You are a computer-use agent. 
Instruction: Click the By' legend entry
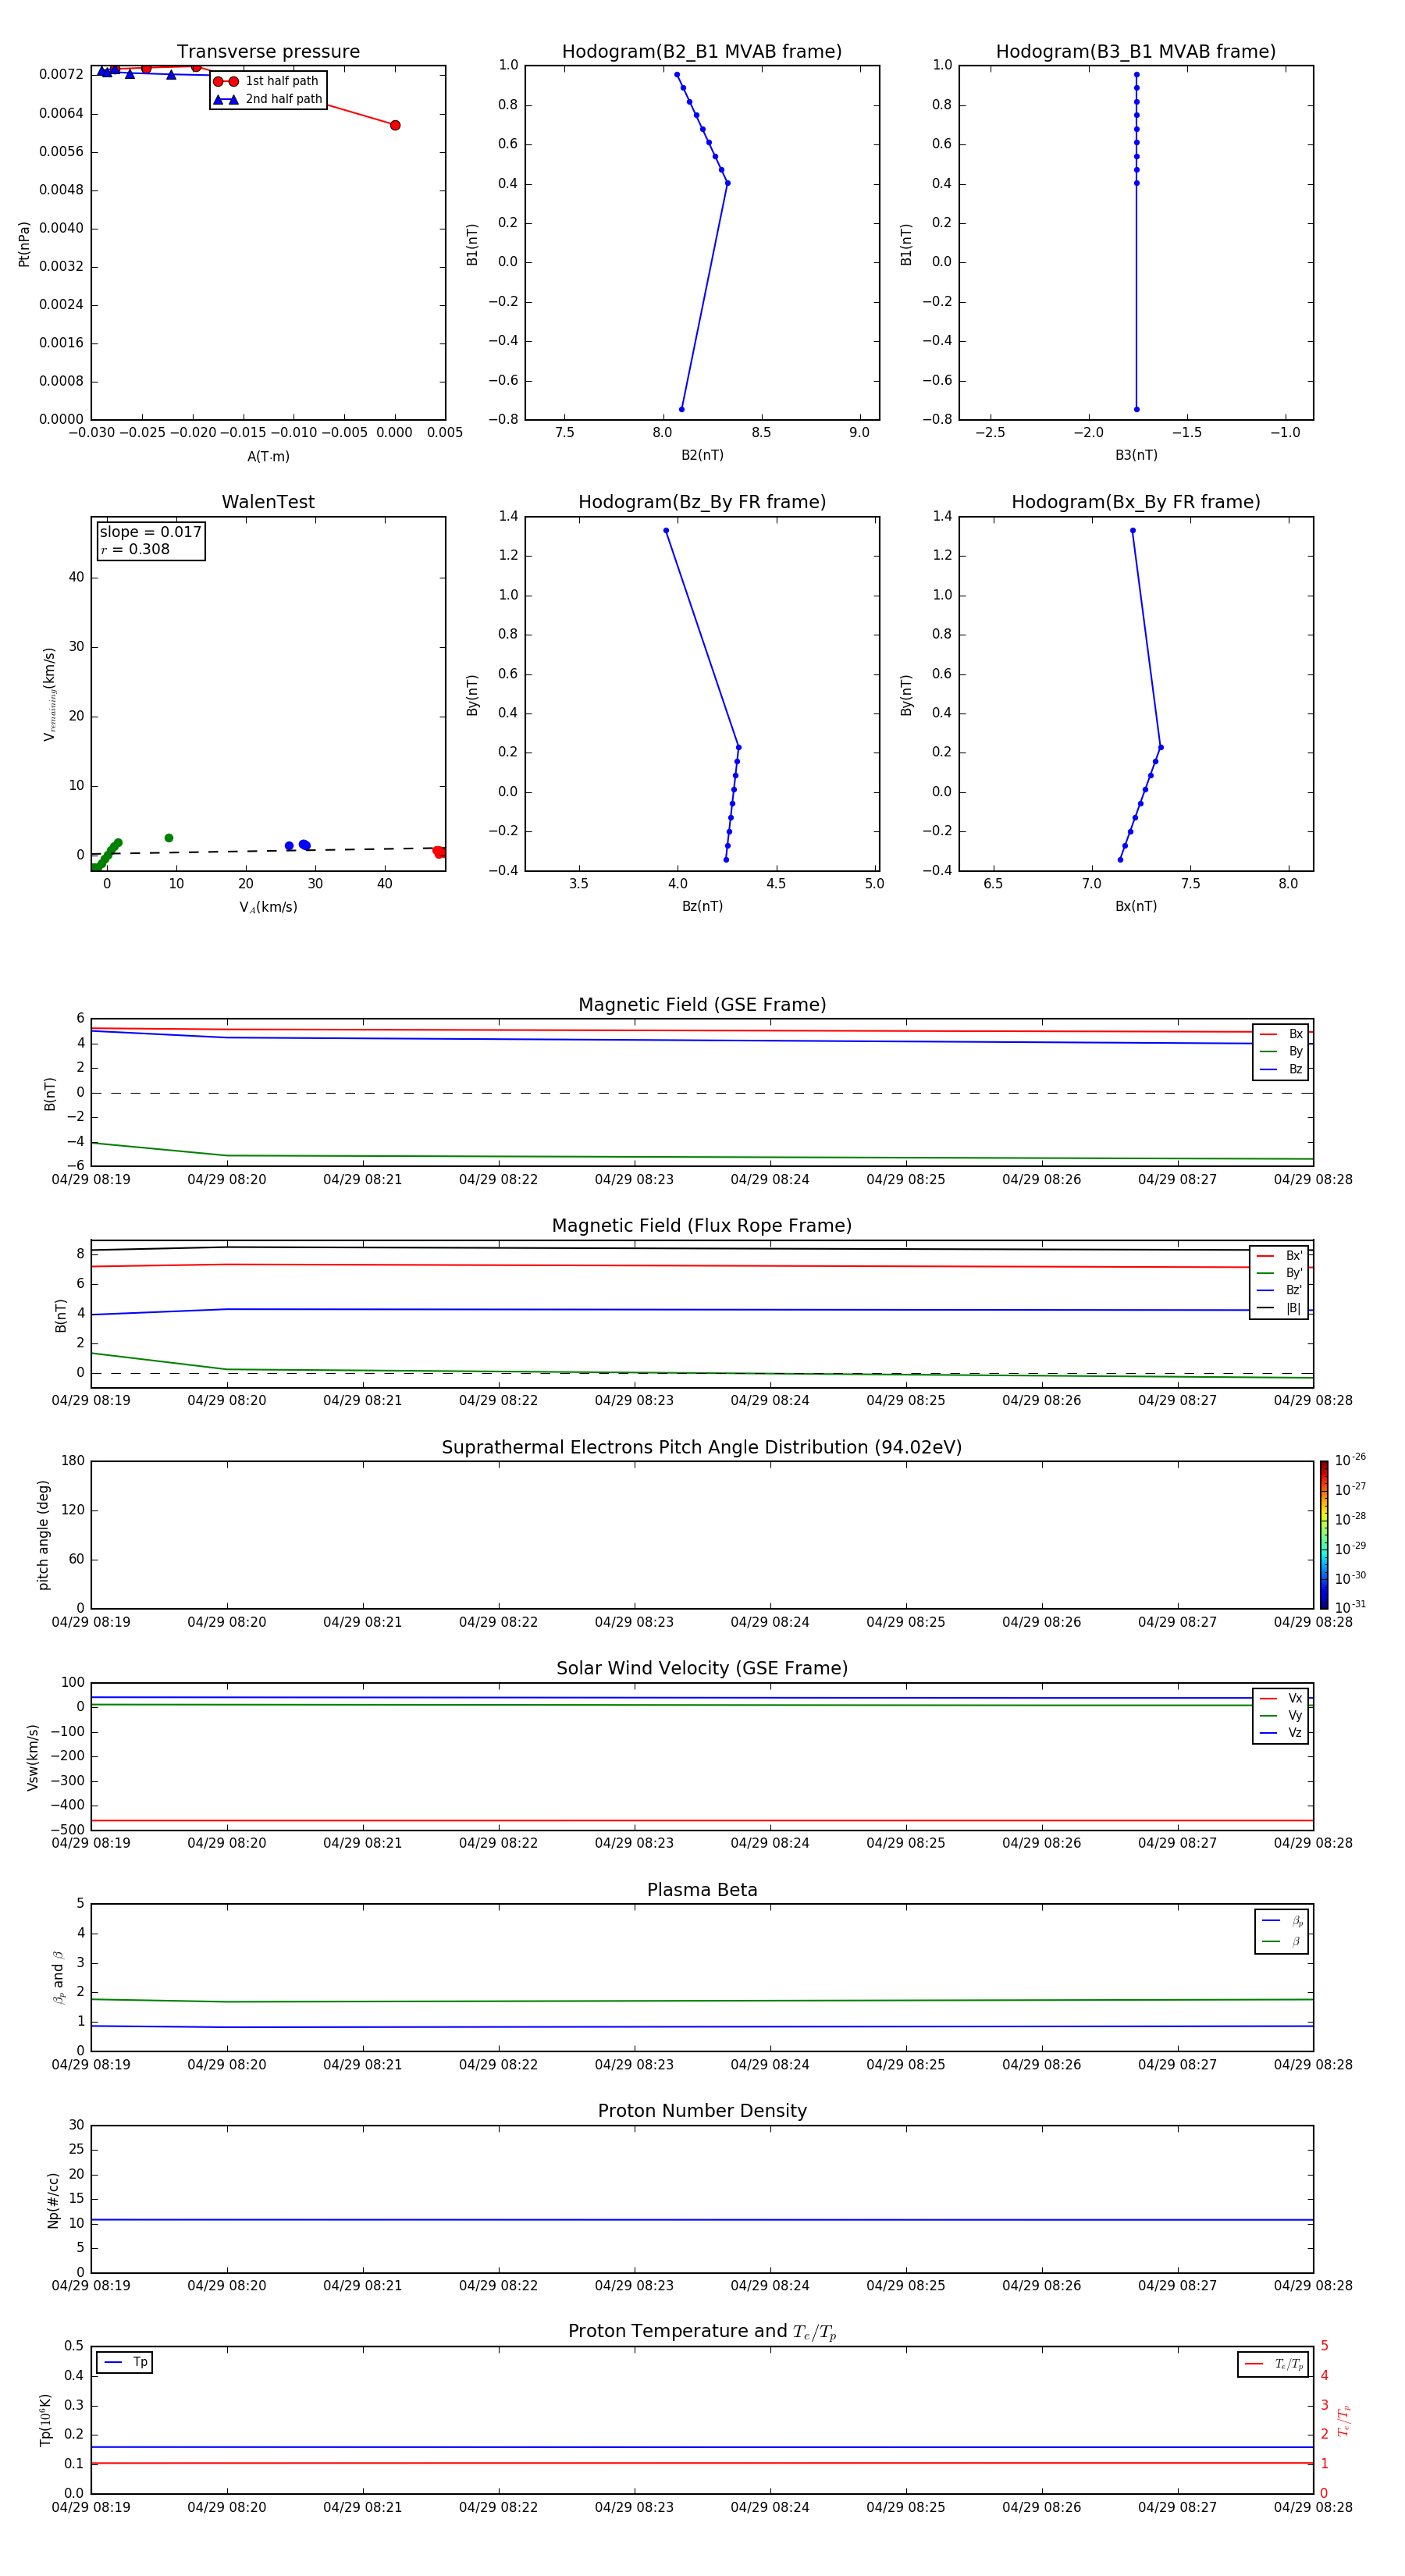[x=1279, y=1273]
